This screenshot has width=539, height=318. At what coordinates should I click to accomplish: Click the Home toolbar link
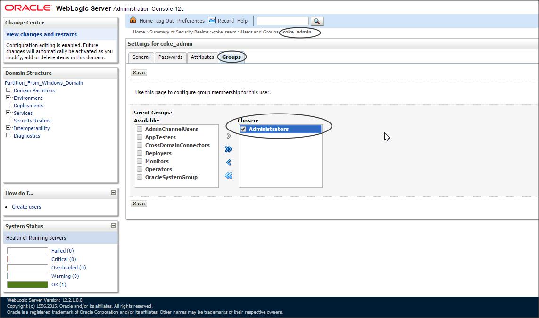click(146, 21)
